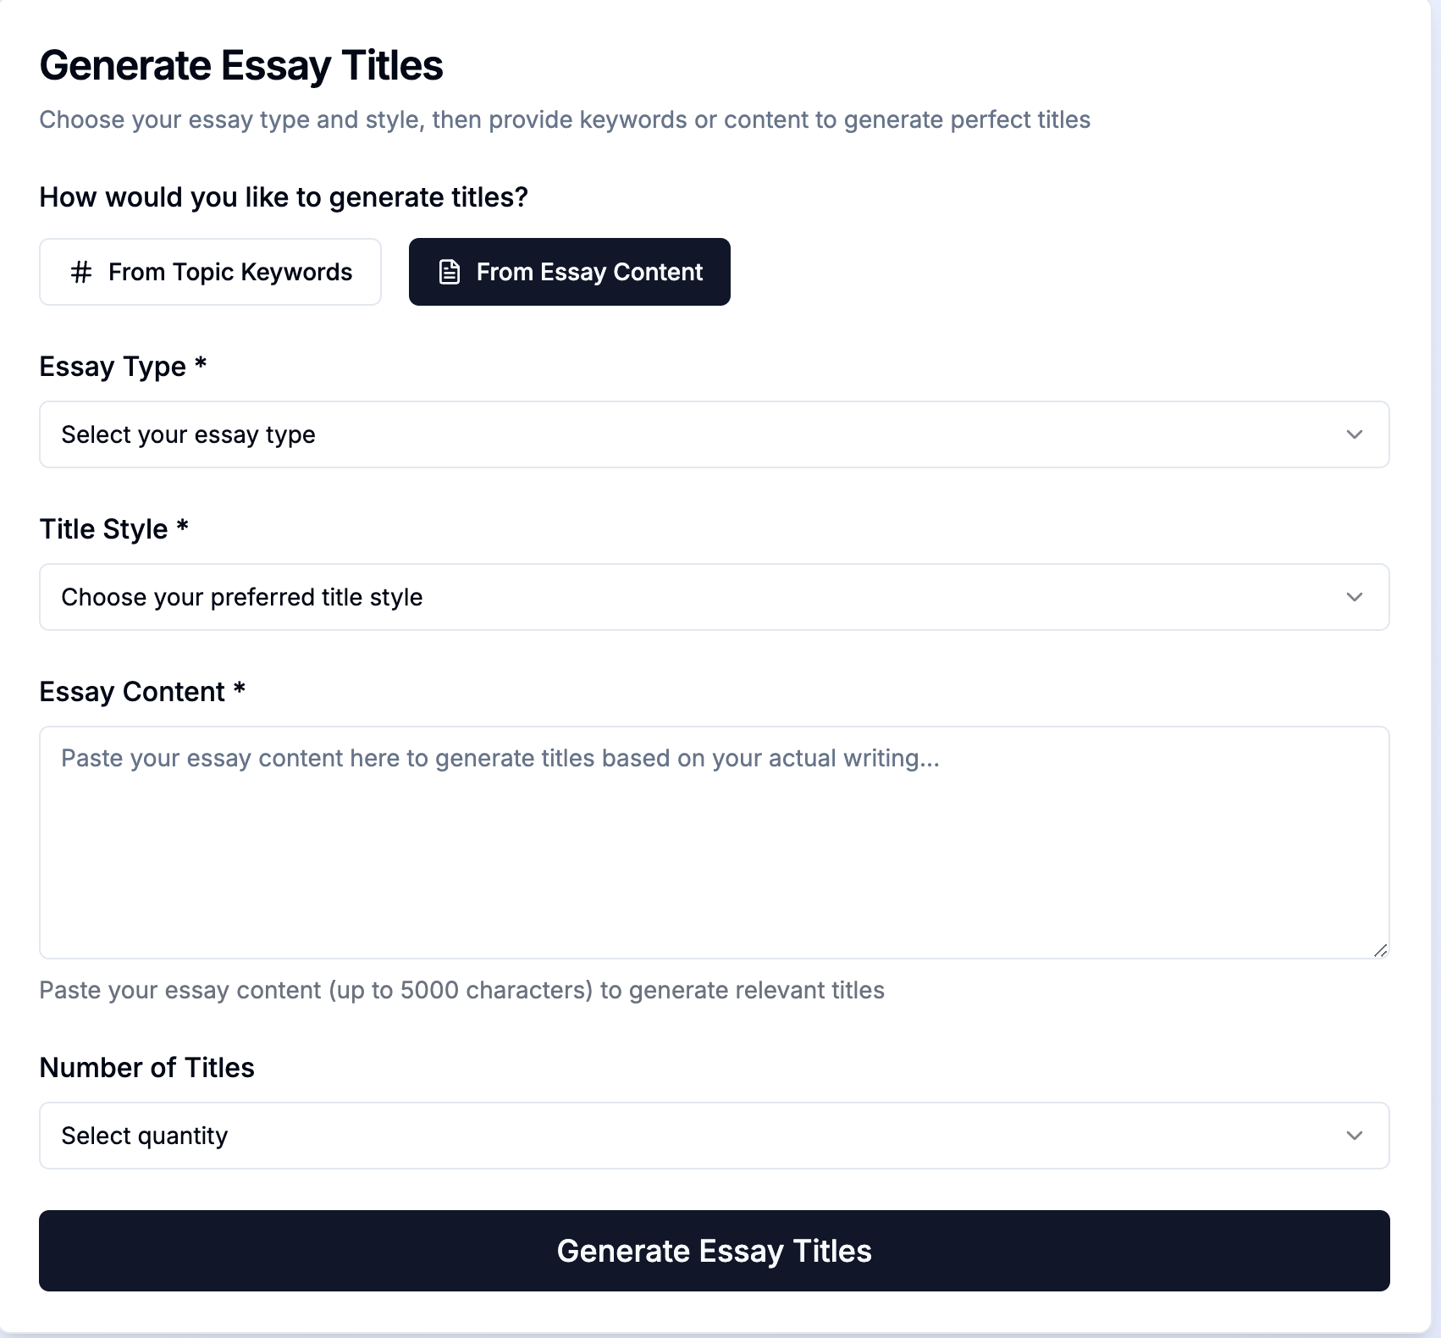Select the From Essay Content tab
Screen dimensions: 1441x1338
click(569, 272)
